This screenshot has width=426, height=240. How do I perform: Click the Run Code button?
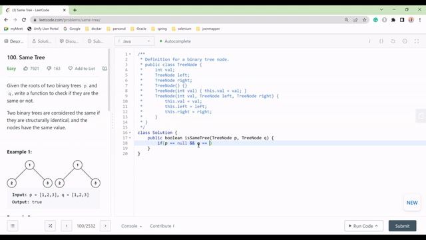click(364, 226)
